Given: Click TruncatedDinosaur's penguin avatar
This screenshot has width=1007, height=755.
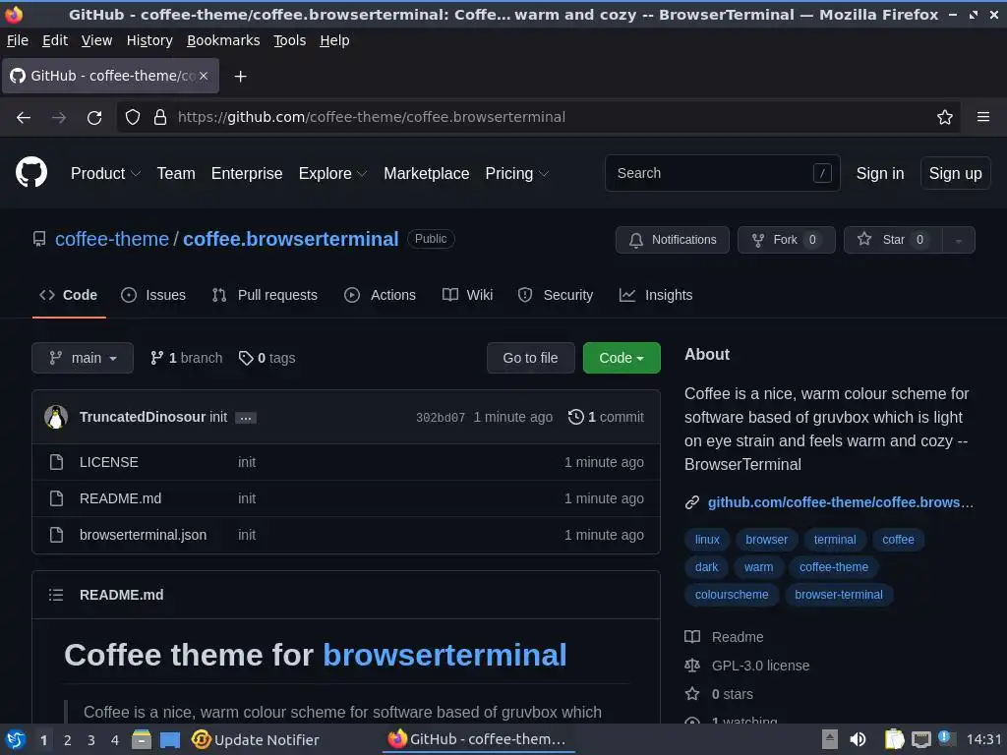Looking at the screenshot, I should [56, 417].
